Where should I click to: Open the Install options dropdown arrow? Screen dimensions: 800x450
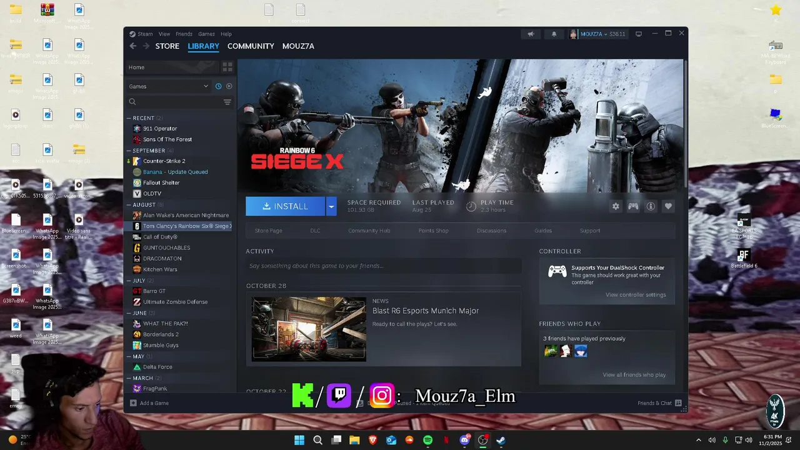click(x=331, y=206)
